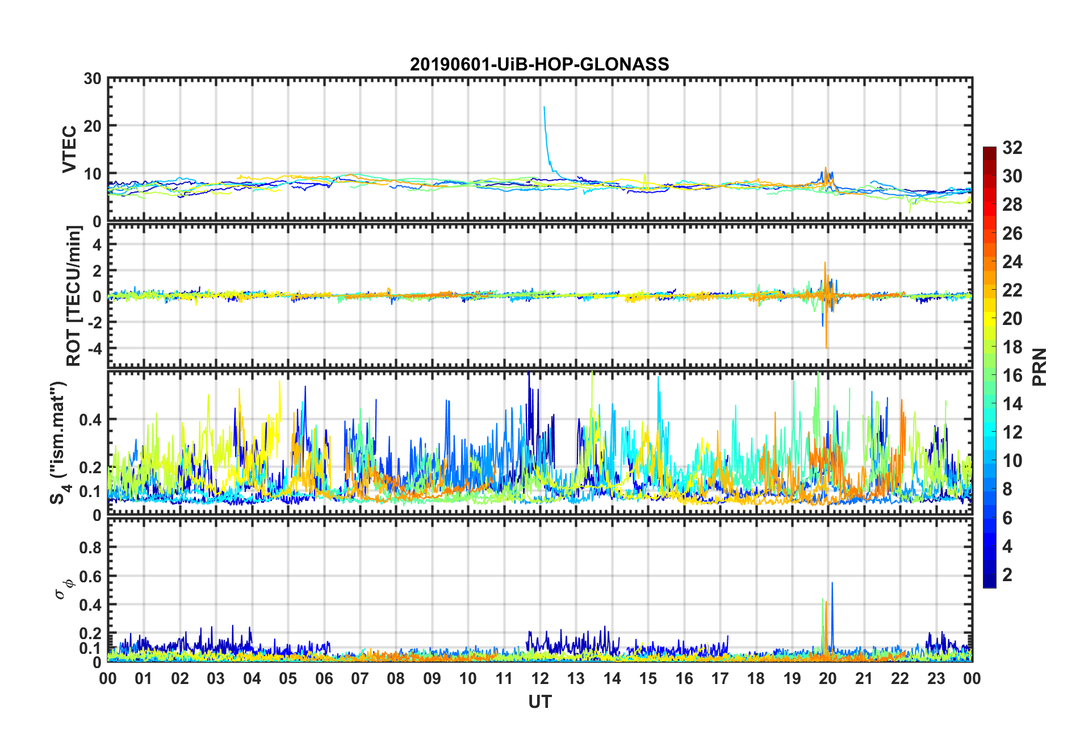Click the 6 label on the PRN colorbar
This screenshot has height=734, width=1080.
pyautogui.click(x=1007, y=518)
